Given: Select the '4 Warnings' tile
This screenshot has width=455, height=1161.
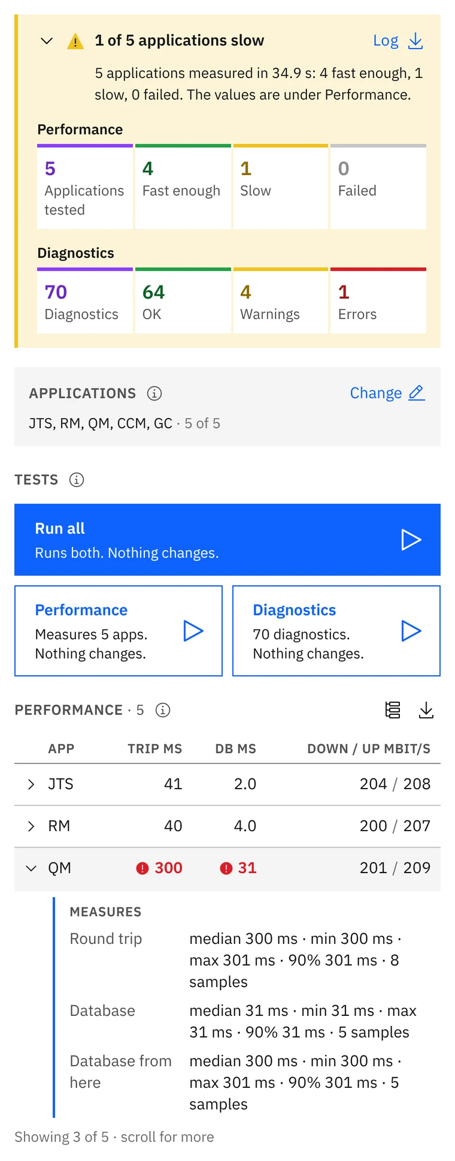Looking at the screenshot, I should 281,300.
